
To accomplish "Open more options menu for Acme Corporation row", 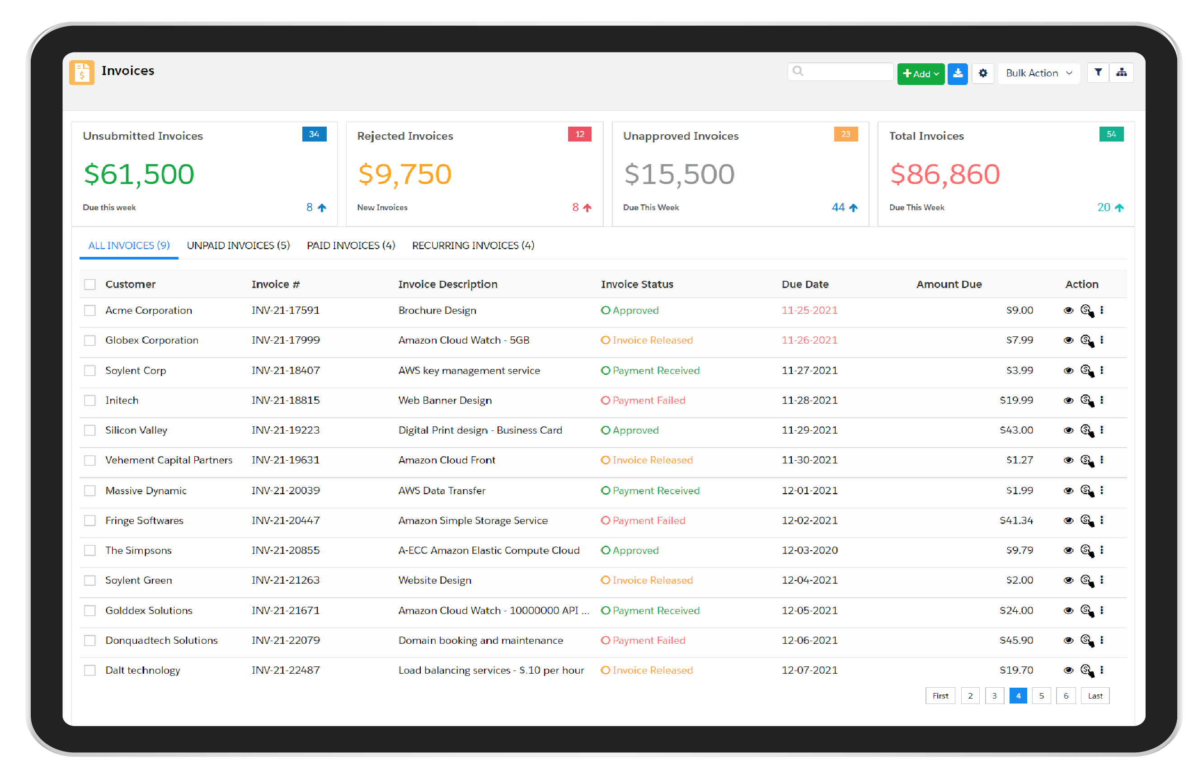I will coord(1101,310).
